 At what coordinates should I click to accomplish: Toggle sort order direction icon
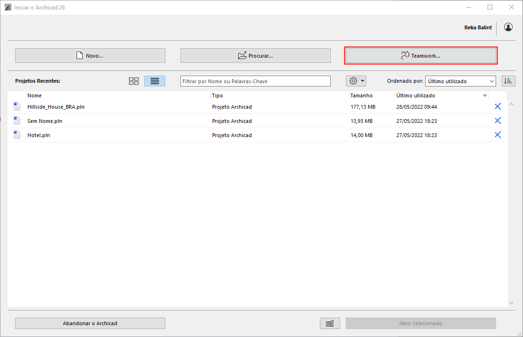508,81
